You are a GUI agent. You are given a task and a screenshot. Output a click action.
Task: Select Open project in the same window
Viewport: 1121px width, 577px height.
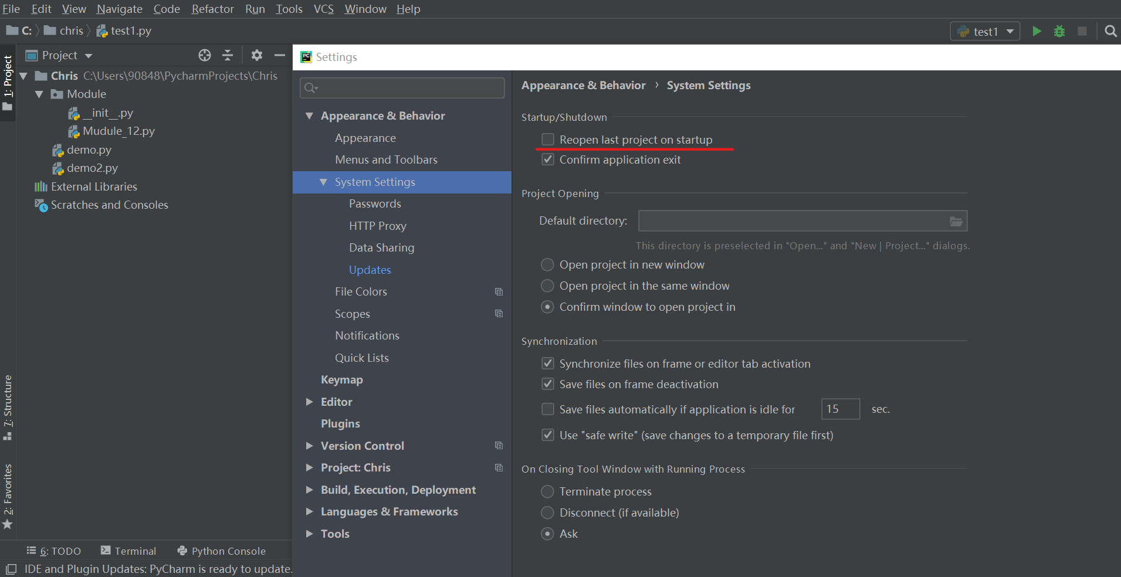coord(547,286)
